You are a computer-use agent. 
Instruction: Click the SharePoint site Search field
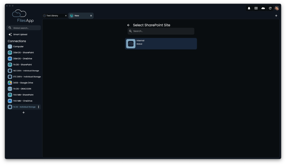point(161,31)
